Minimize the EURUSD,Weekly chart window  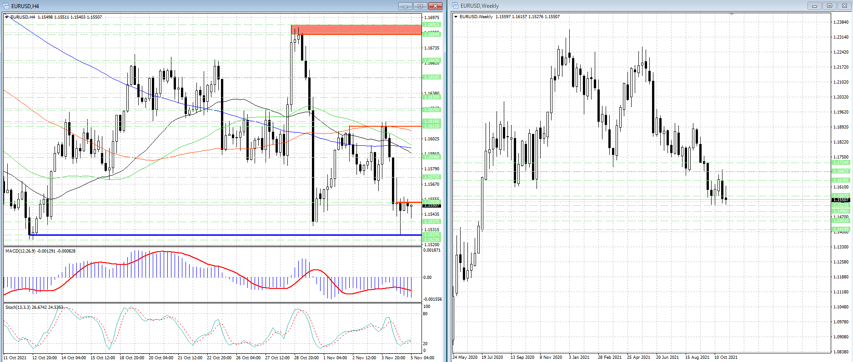click(814, 6)
